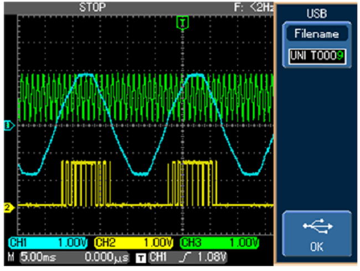Open the 5.00ms timebase setting
The image size is (360, 271).
[x=37, y=257]
